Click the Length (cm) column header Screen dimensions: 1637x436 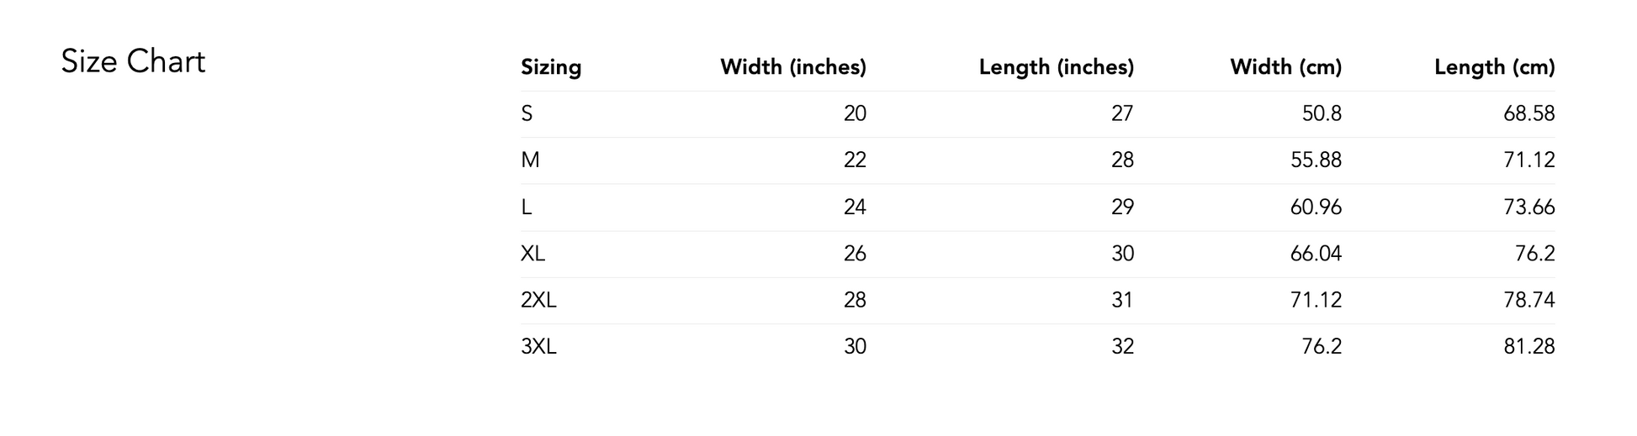point(1495,67)
